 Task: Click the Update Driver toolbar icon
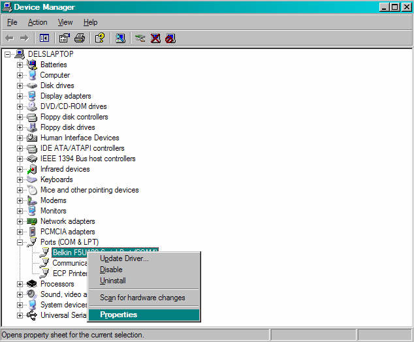[x=140, y=38]
